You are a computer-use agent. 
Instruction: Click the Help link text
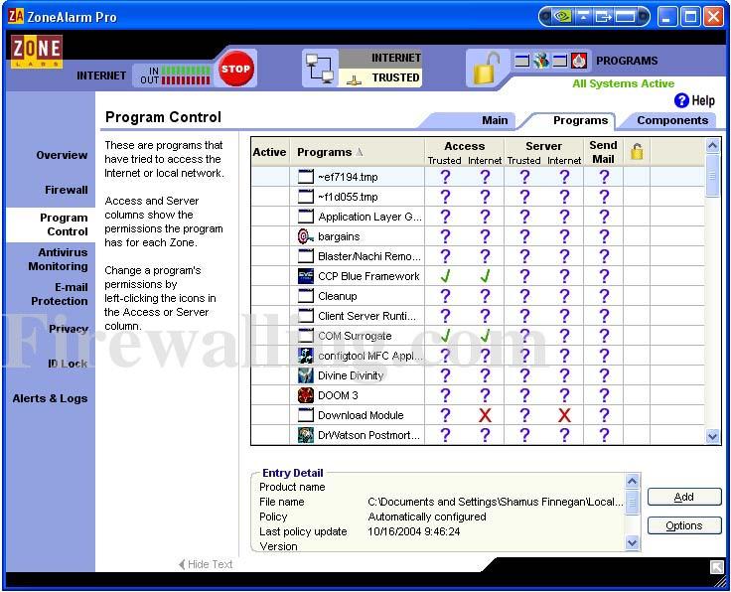(703, 100)
